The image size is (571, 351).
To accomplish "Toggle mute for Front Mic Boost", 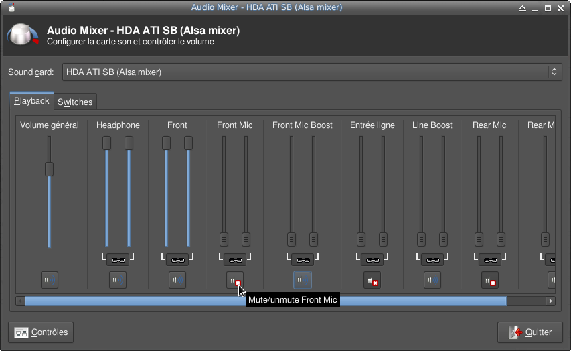I will click(x=303, y=280).
